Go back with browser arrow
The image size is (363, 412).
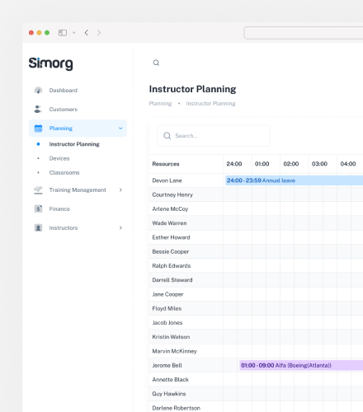(x=87, y=33)
